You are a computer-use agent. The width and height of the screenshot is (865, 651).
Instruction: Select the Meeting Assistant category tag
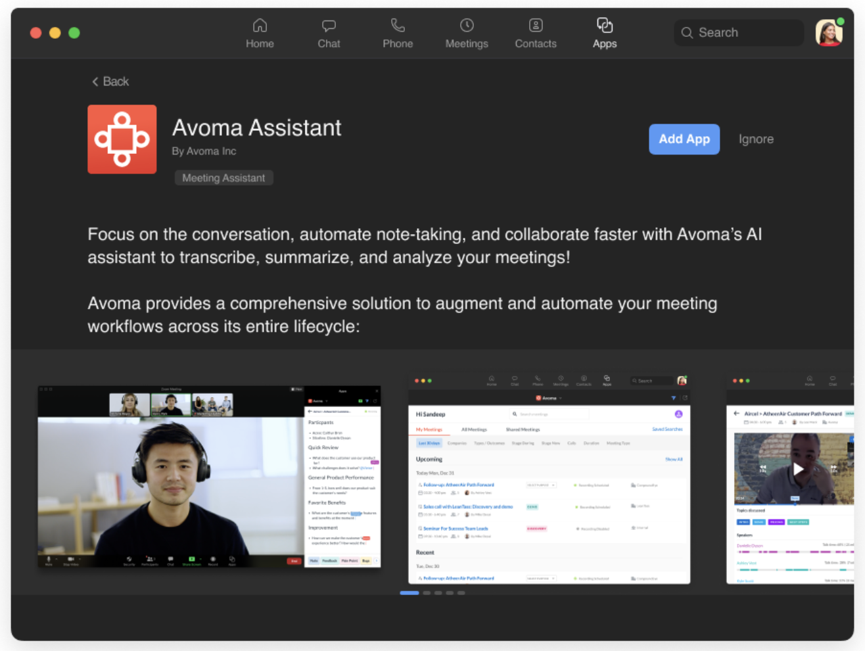pos(223,178)
